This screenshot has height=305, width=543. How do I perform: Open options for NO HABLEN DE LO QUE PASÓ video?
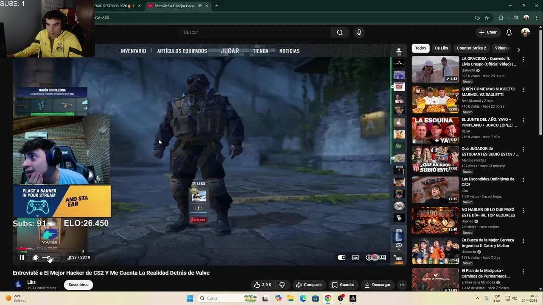point(523,211)
